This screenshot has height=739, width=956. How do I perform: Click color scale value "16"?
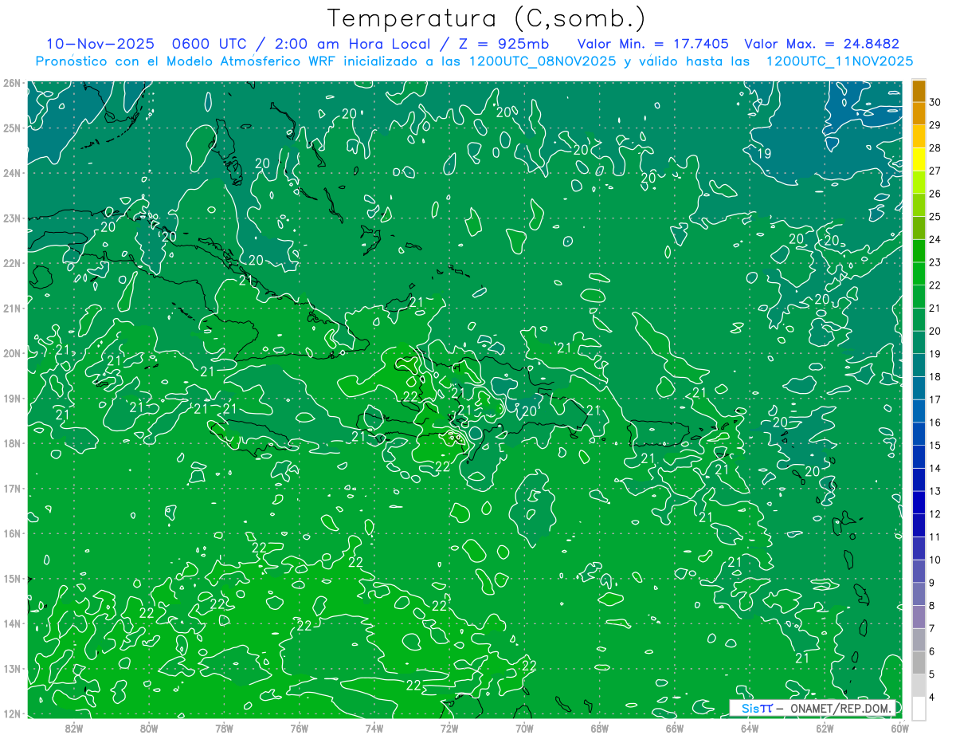[x=935, y=423]
